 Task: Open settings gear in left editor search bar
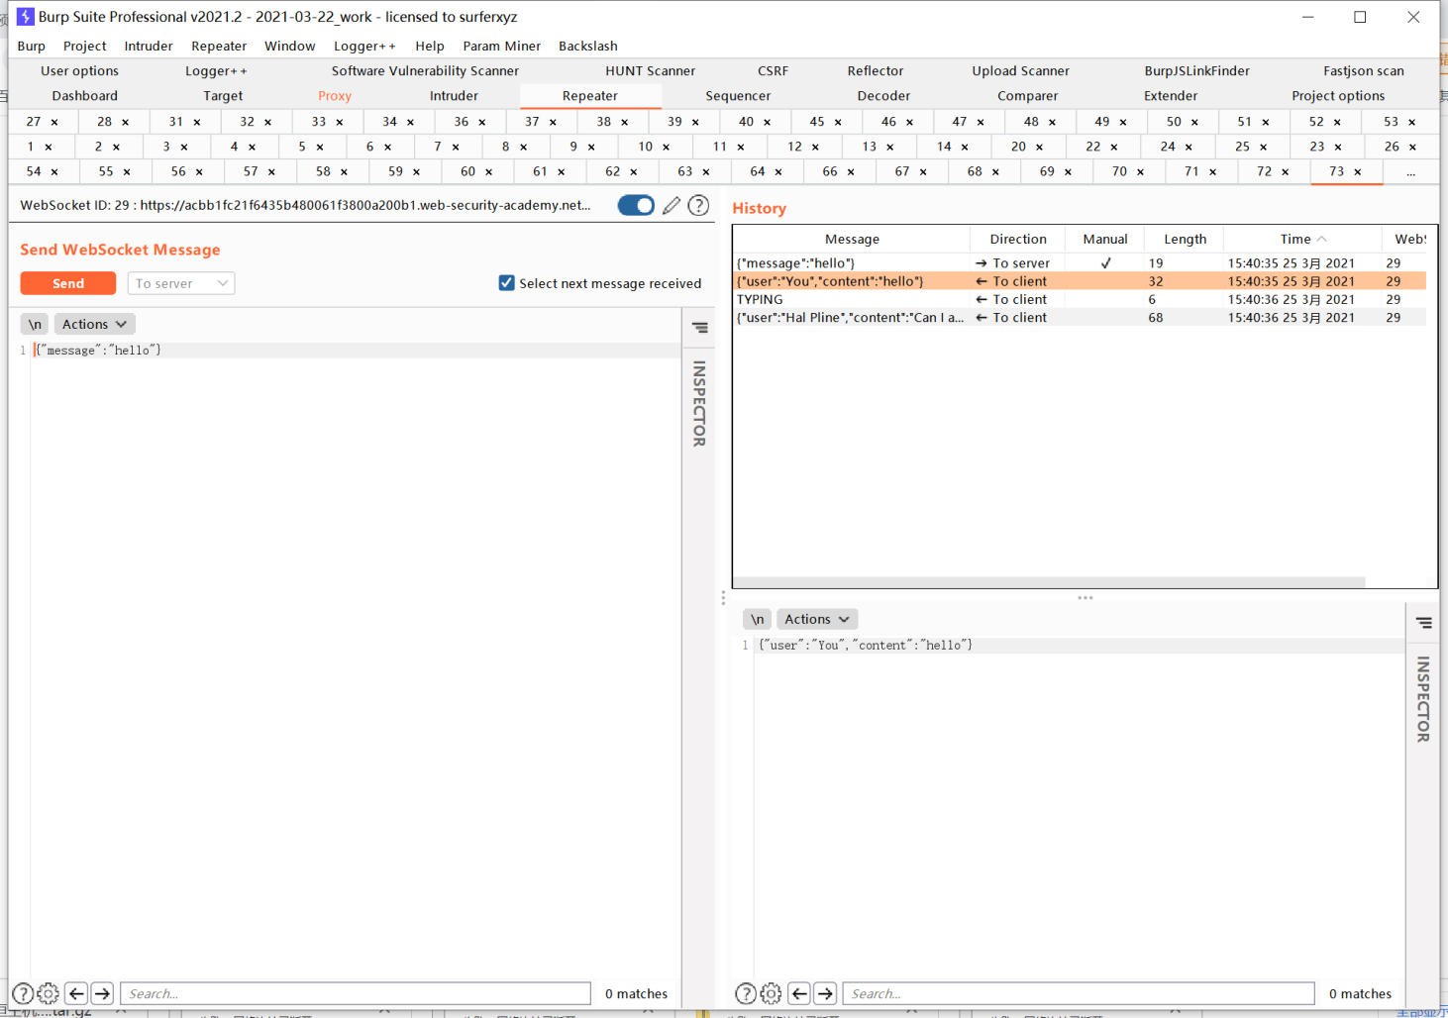48,993
